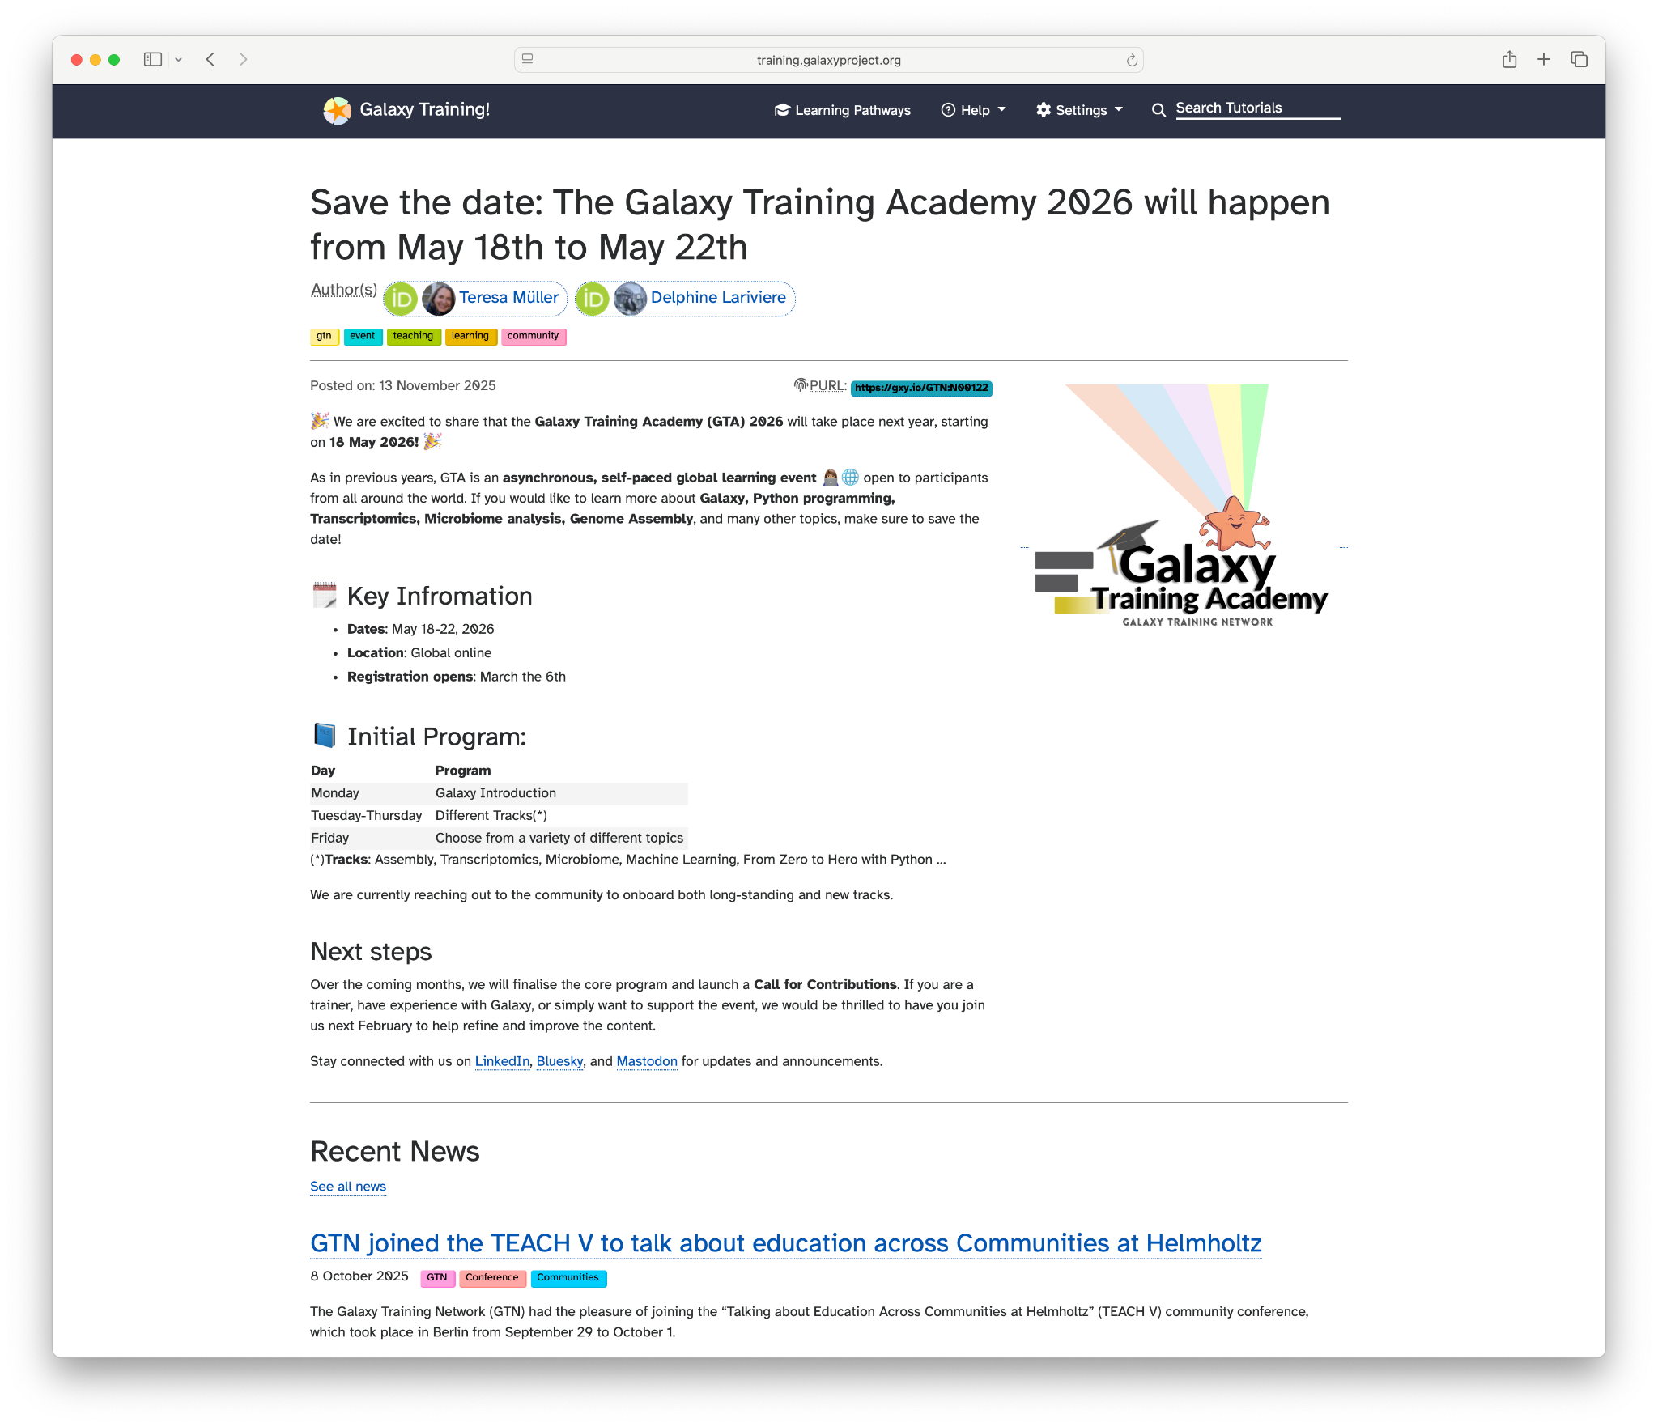Open sidebar options chevron dropdown
The width and height of the screenshot is (1658, 1427).
point(179,60)
